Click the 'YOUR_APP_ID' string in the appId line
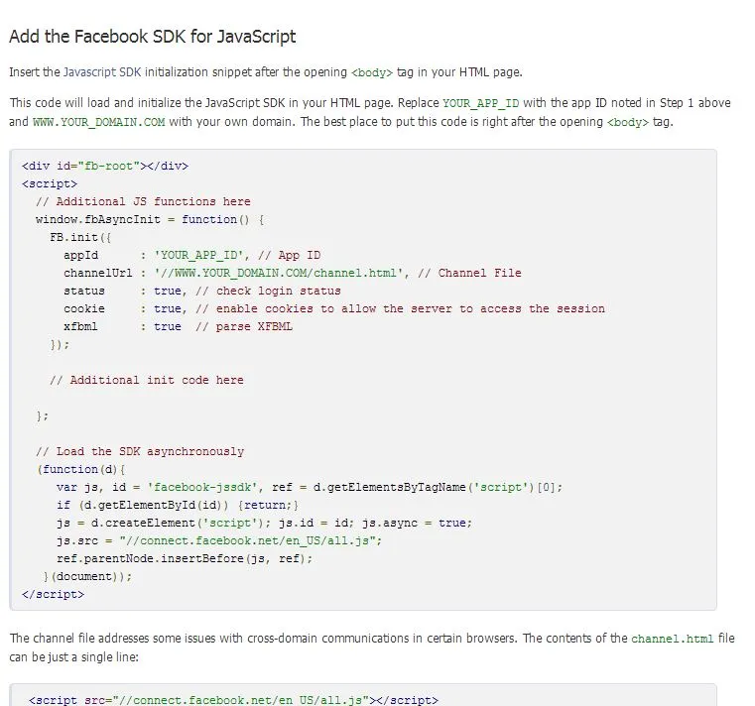755x706 pixels. click(x=198, y=255)
